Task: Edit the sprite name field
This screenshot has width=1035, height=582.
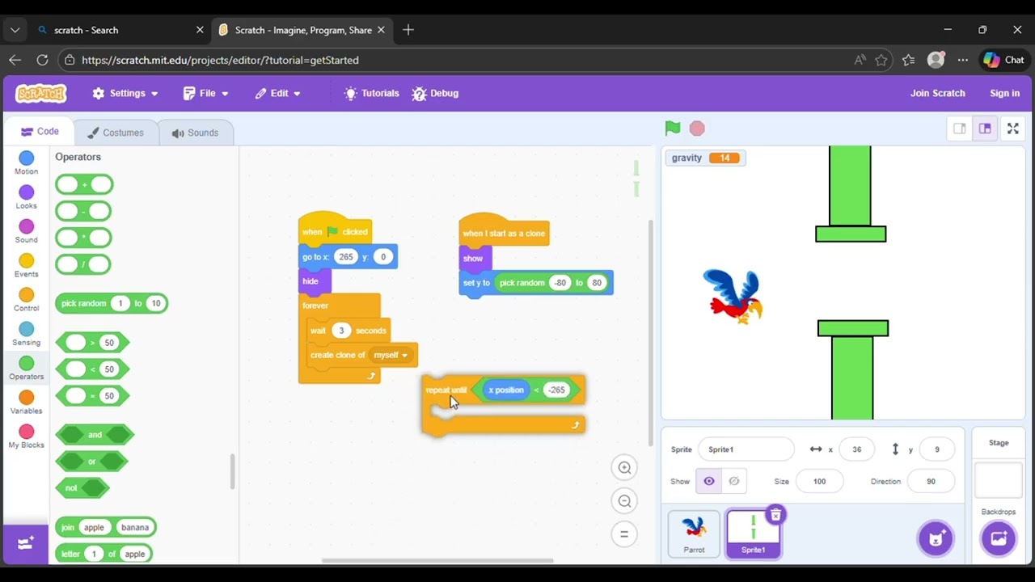Action: click(x=746, y=449)
